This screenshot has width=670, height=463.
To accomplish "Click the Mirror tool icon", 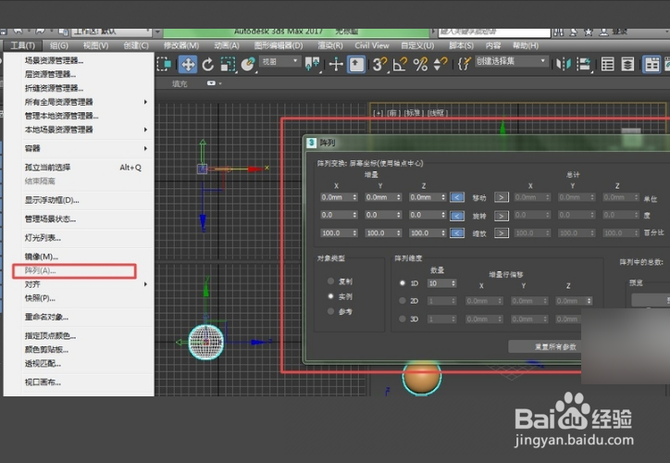I will point(564,65).
